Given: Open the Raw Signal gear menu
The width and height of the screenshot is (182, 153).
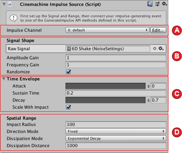Looking at the screenshot, I should pyautogui.click(x=161, y=49).
